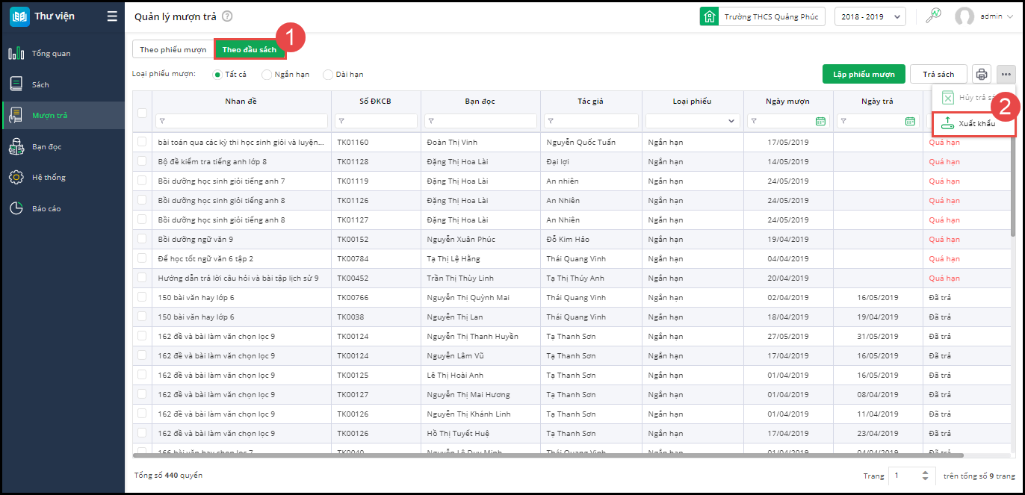Screen dimensions: 1025x495
Task: Tick the select-all checkbox in table header
Action: 143,113
